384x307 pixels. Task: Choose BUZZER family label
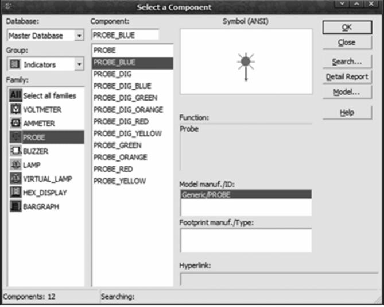click(x=36, y=151)
